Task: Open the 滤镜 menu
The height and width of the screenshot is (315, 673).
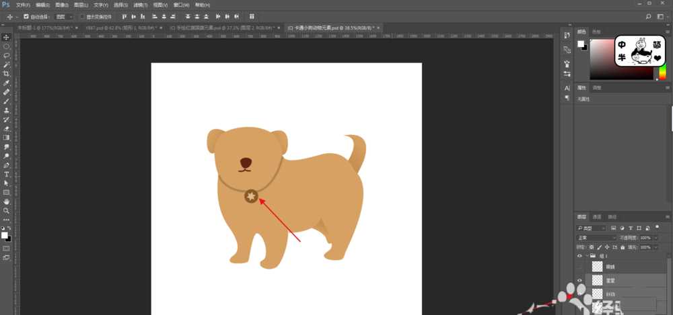Action: pyautogui.click(x=141, y=5)
